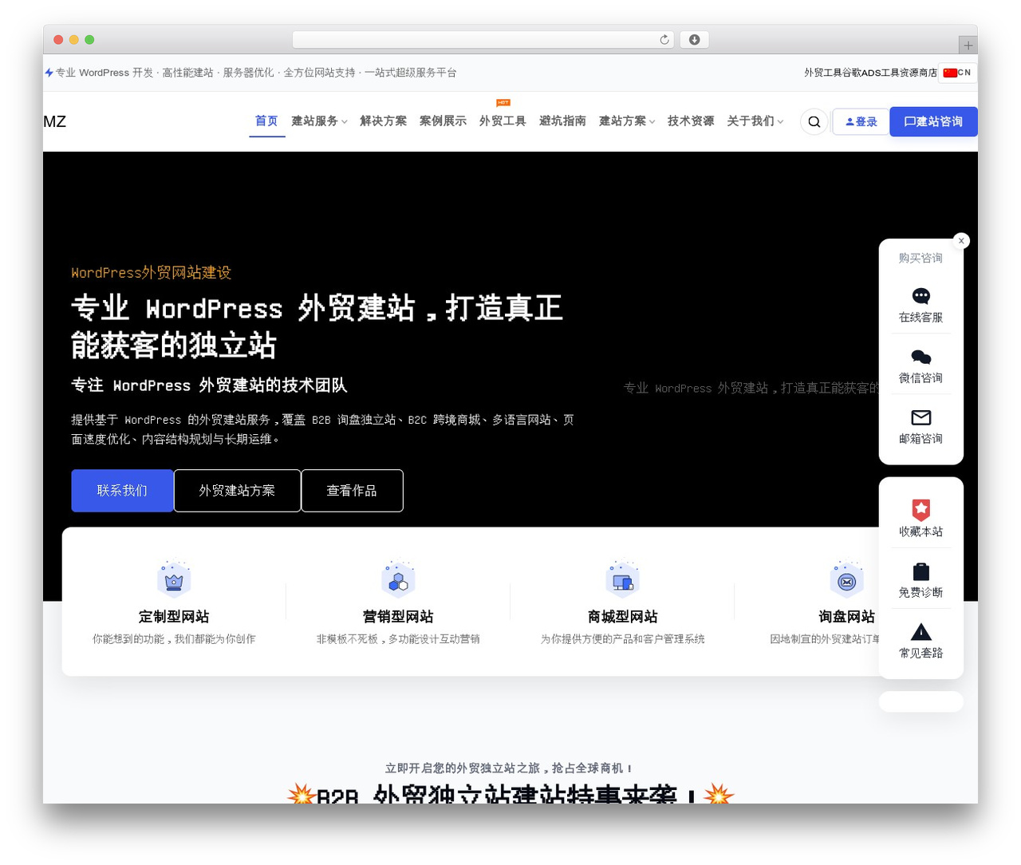The image size is (1021, 865).
Task: Go to 案例展示 menu item
Action: [x=443, y=121]
